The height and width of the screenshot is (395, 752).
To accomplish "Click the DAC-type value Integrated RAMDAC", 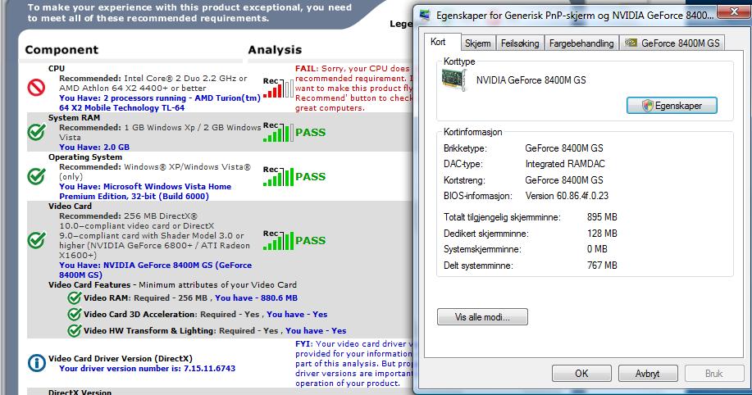I will 565,164.
